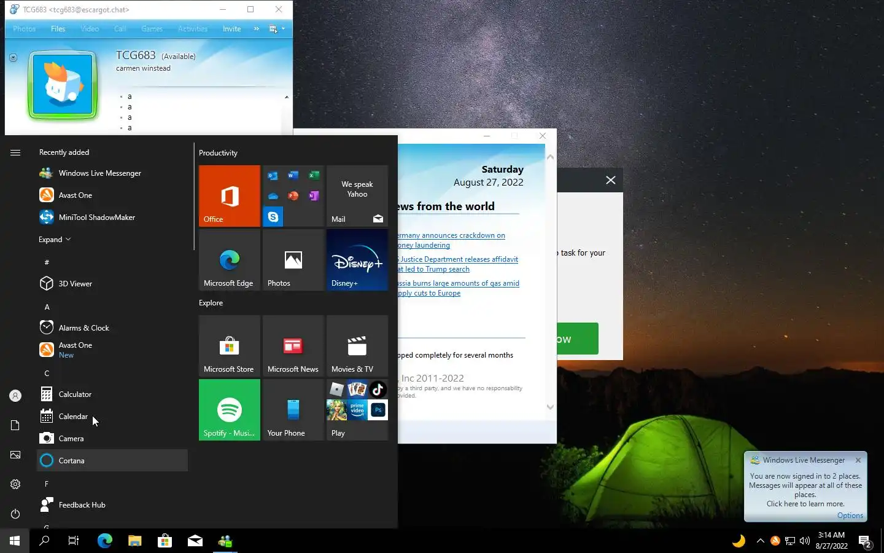
Task: Show hidden system tray icons
Action: pyautogui.click(x=760, y=541)
